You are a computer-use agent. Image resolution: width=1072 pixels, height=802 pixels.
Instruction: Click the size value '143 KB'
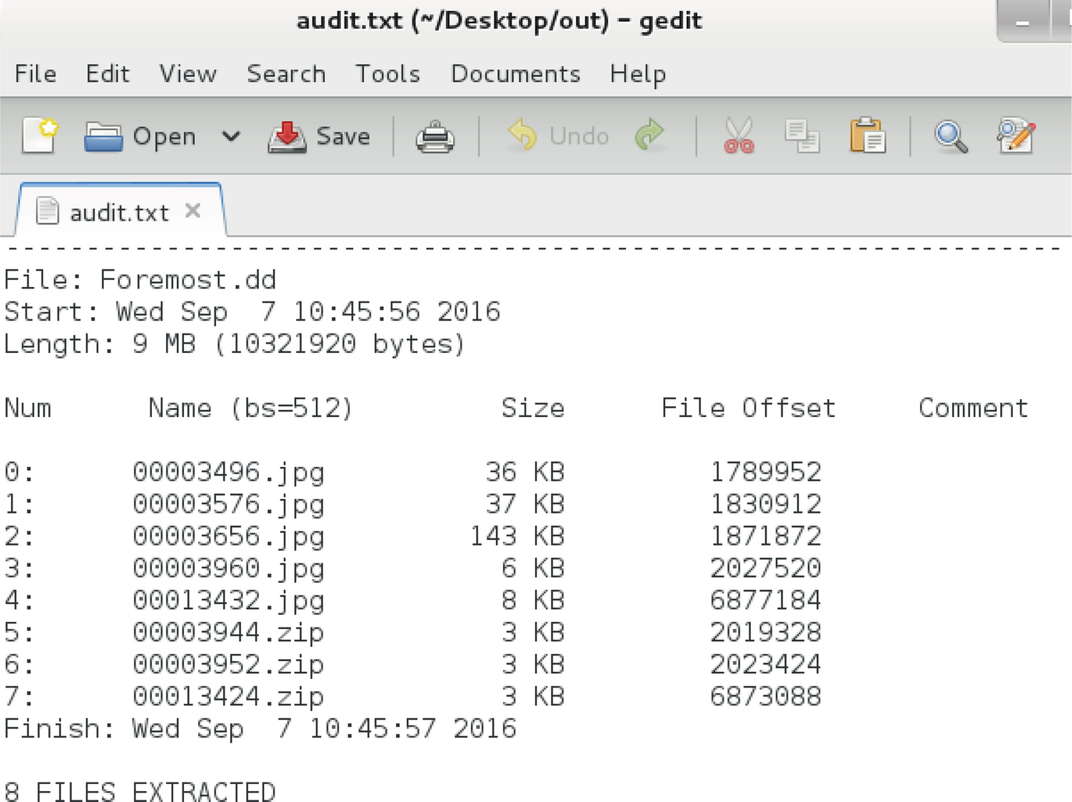pyautogui.click(x=518, y=535)
